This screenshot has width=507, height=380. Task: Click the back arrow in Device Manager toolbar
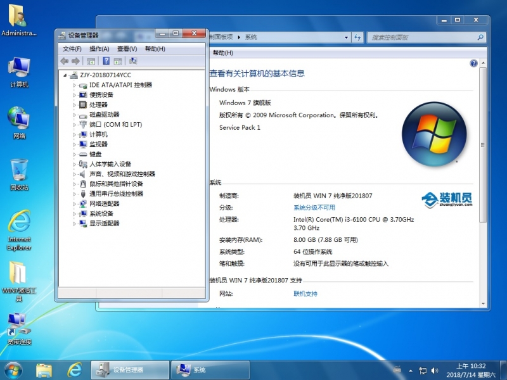click(x=64, y=61)
